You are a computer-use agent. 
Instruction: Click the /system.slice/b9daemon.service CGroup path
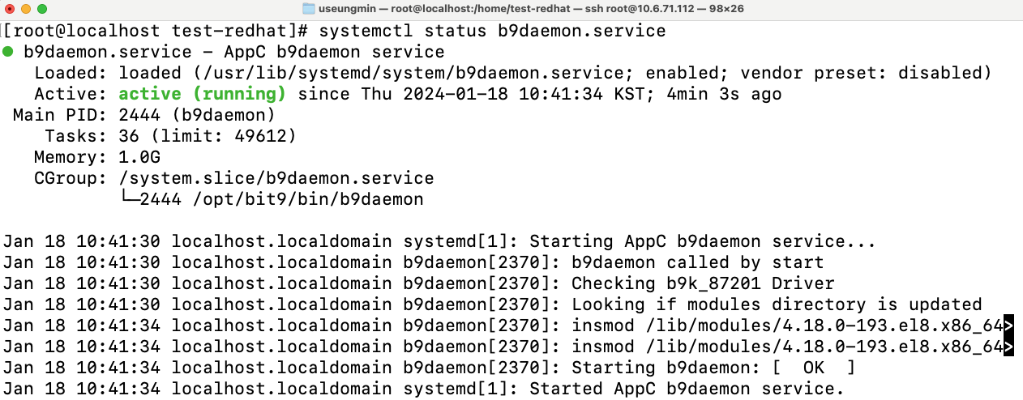point(276,178)
